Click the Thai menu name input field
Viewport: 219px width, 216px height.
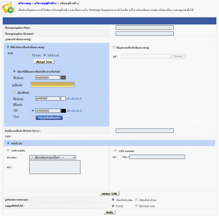(144, 28)
